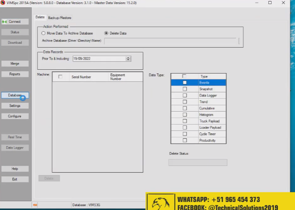The width and height of the screenshot is (295, 210).
Task: Click the VIMSpc app icon in title bar
Action: click(3, 3)
